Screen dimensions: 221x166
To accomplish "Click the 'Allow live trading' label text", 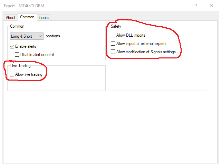I will [29, 74].
